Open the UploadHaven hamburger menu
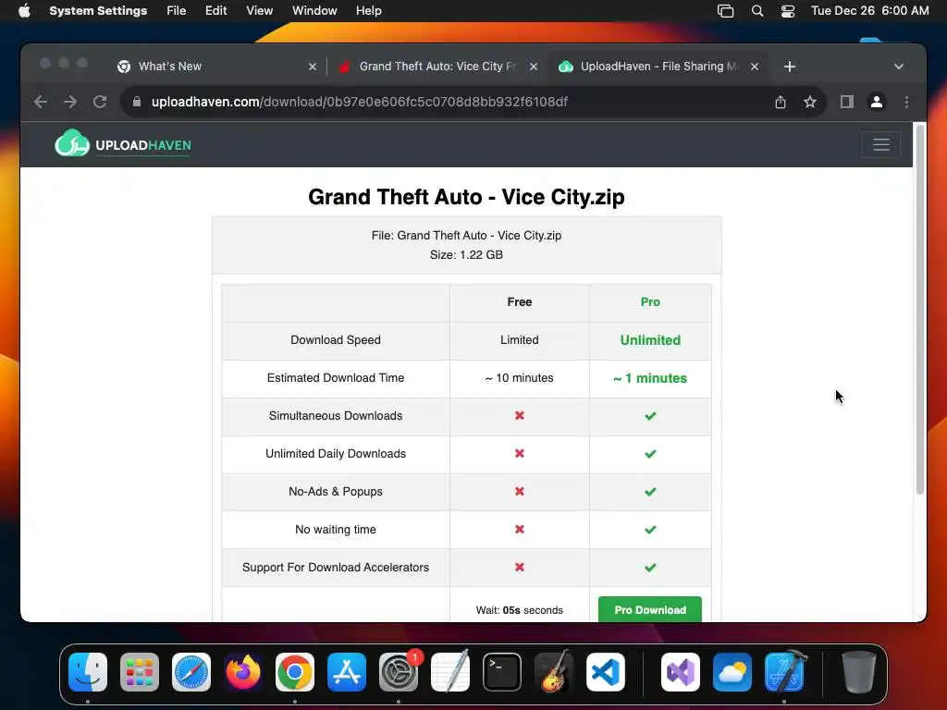Screen dimensions: 947x710 (881, 144)
